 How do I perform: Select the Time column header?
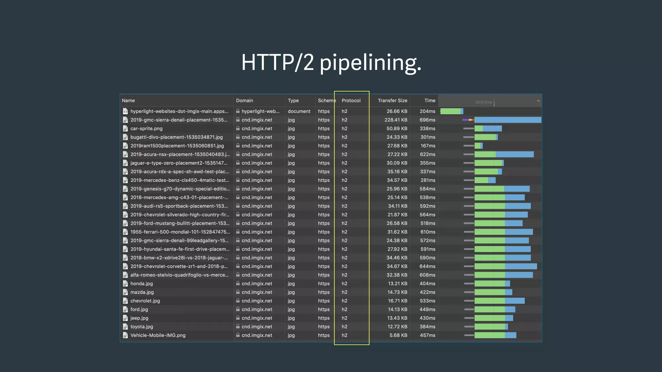(x=430, y=100)
